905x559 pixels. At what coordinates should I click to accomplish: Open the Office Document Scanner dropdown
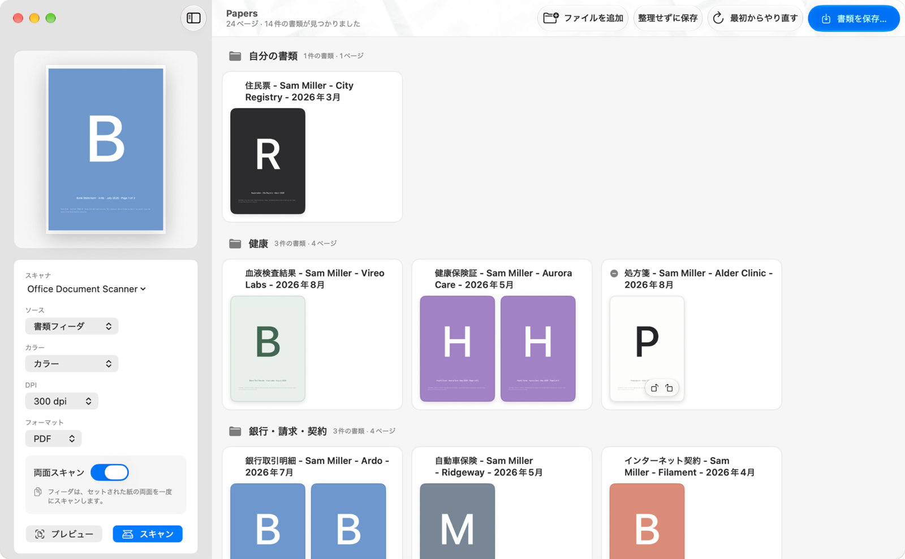point(87,289)
